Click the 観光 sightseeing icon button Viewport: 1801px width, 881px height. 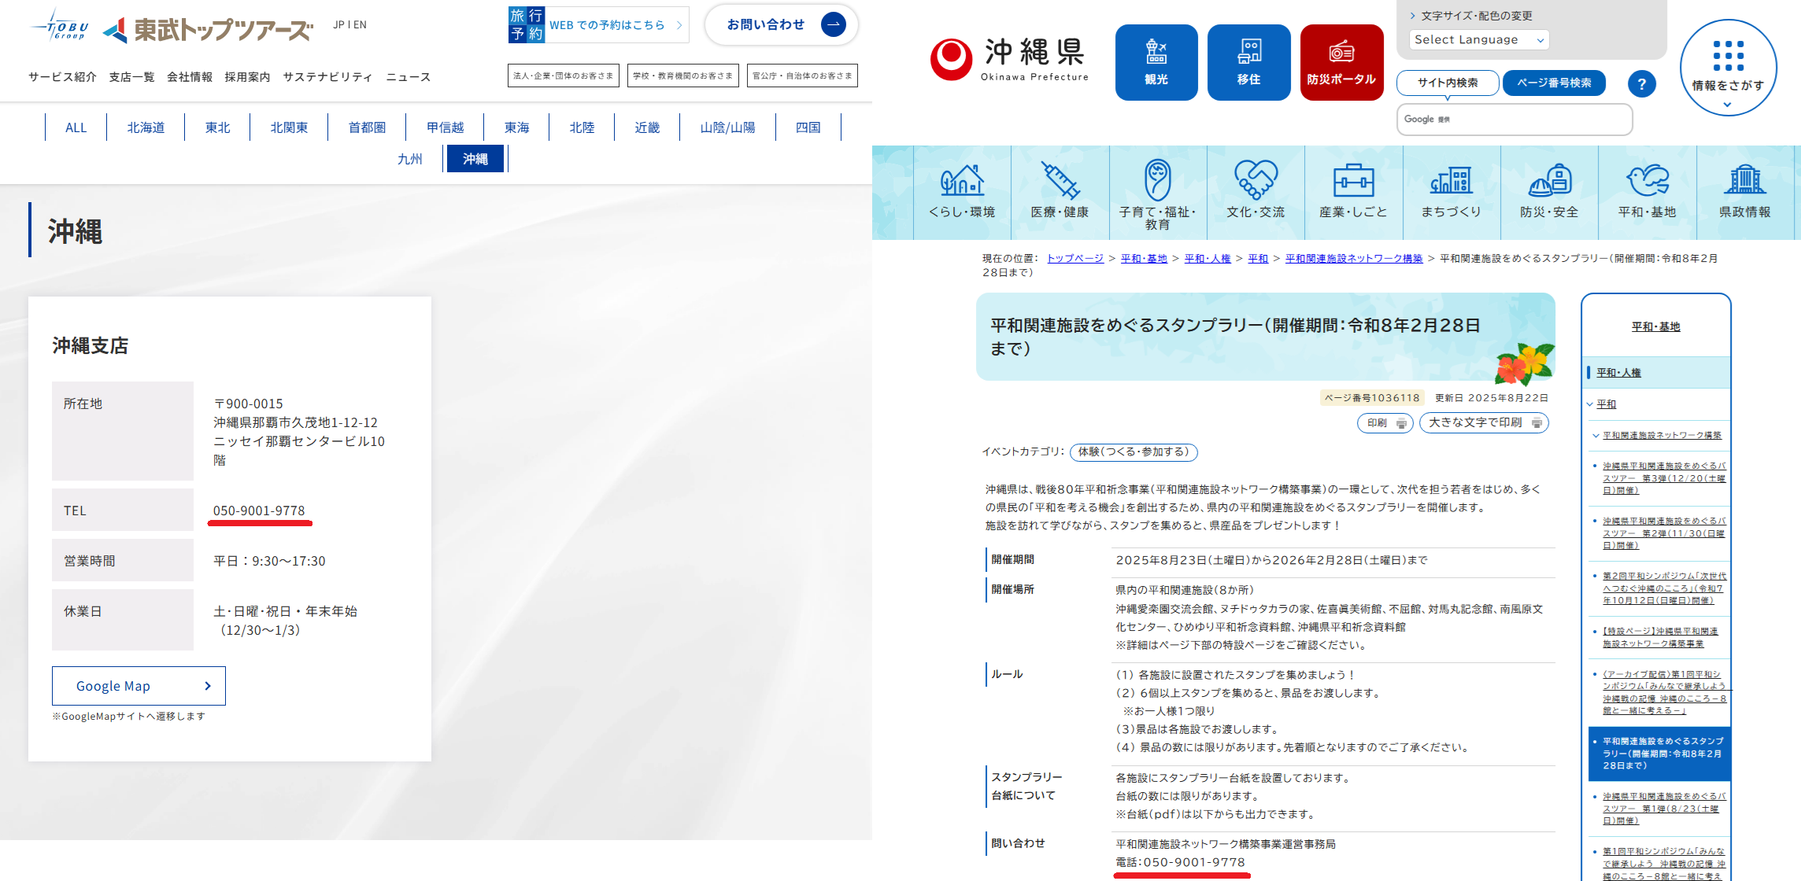pyautogui.click(x=1156, y=62)
